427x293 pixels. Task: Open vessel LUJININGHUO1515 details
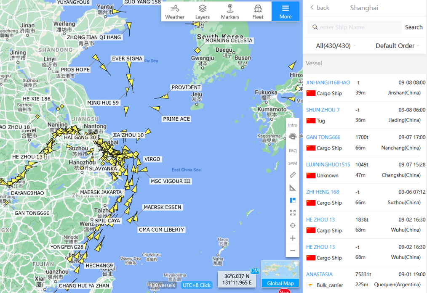[328, 164]
